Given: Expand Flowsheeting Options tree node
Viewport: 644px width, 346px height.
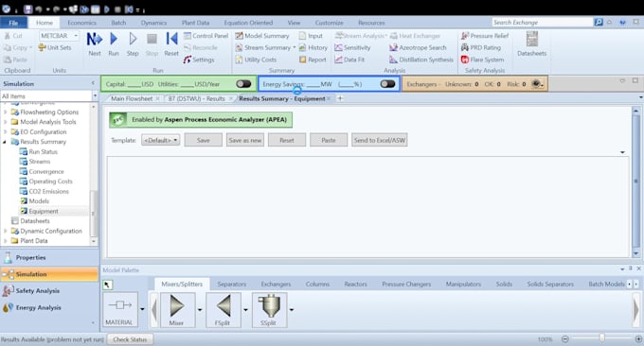Looking at the screenshot, I should (6, 112).
